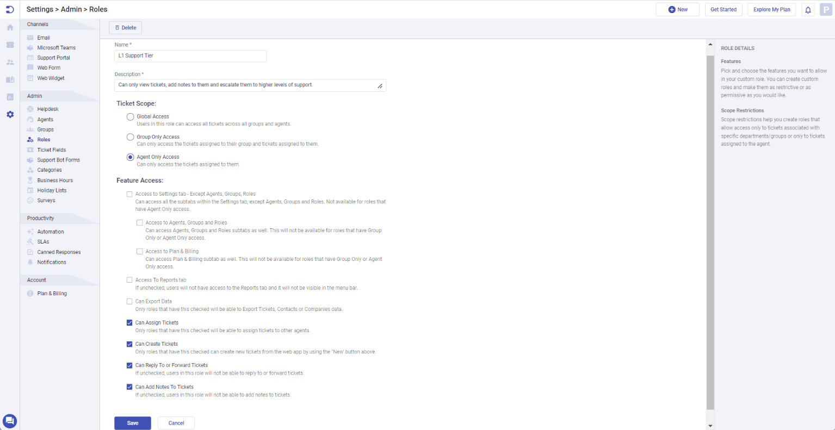This screenshot has height=430, width=835.
Task: Open the profile avatar labeled P
Action: point(826,10)
